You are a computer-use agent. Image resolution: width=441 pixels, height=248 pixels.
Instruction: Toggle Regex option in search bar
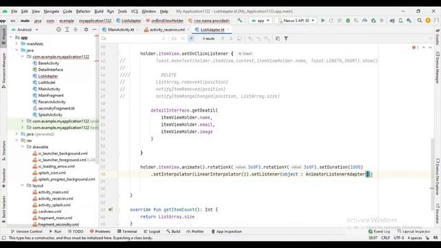191,39
